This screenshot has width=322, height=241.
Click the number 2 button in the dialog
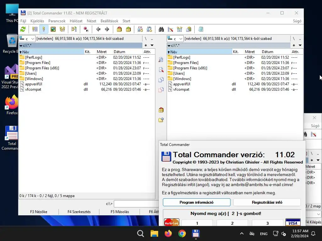(232, 223)
